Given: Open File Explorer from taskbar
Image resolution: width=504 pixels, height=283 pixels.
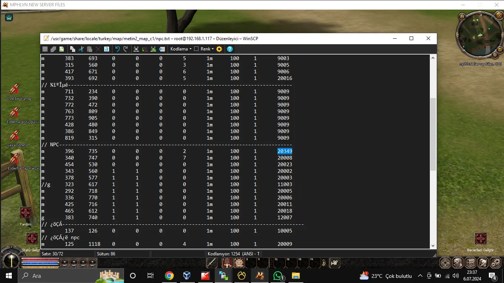Looking at the screenshot, I should [x=296, y=276].
